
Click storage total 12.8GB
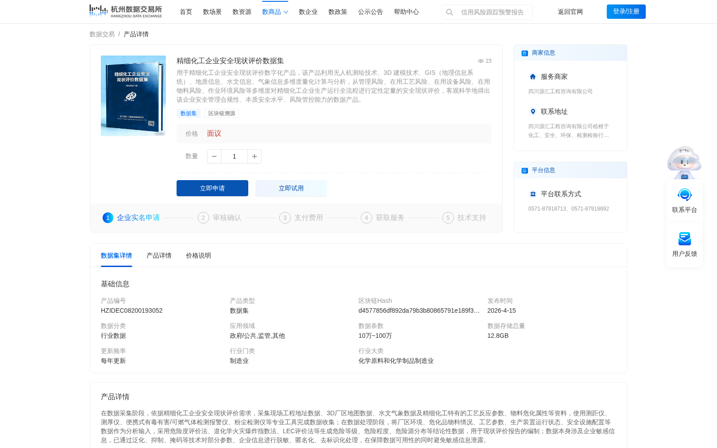(x=498, y=336)
